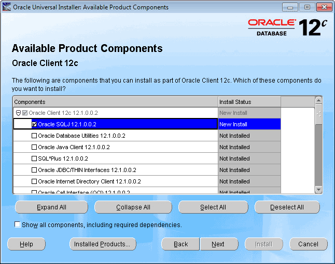Image resolution: width=335 pixels, height=264 pixels.
Task: Click the Oracle Universal Installer title bar icon
Action: coord(7,7)
